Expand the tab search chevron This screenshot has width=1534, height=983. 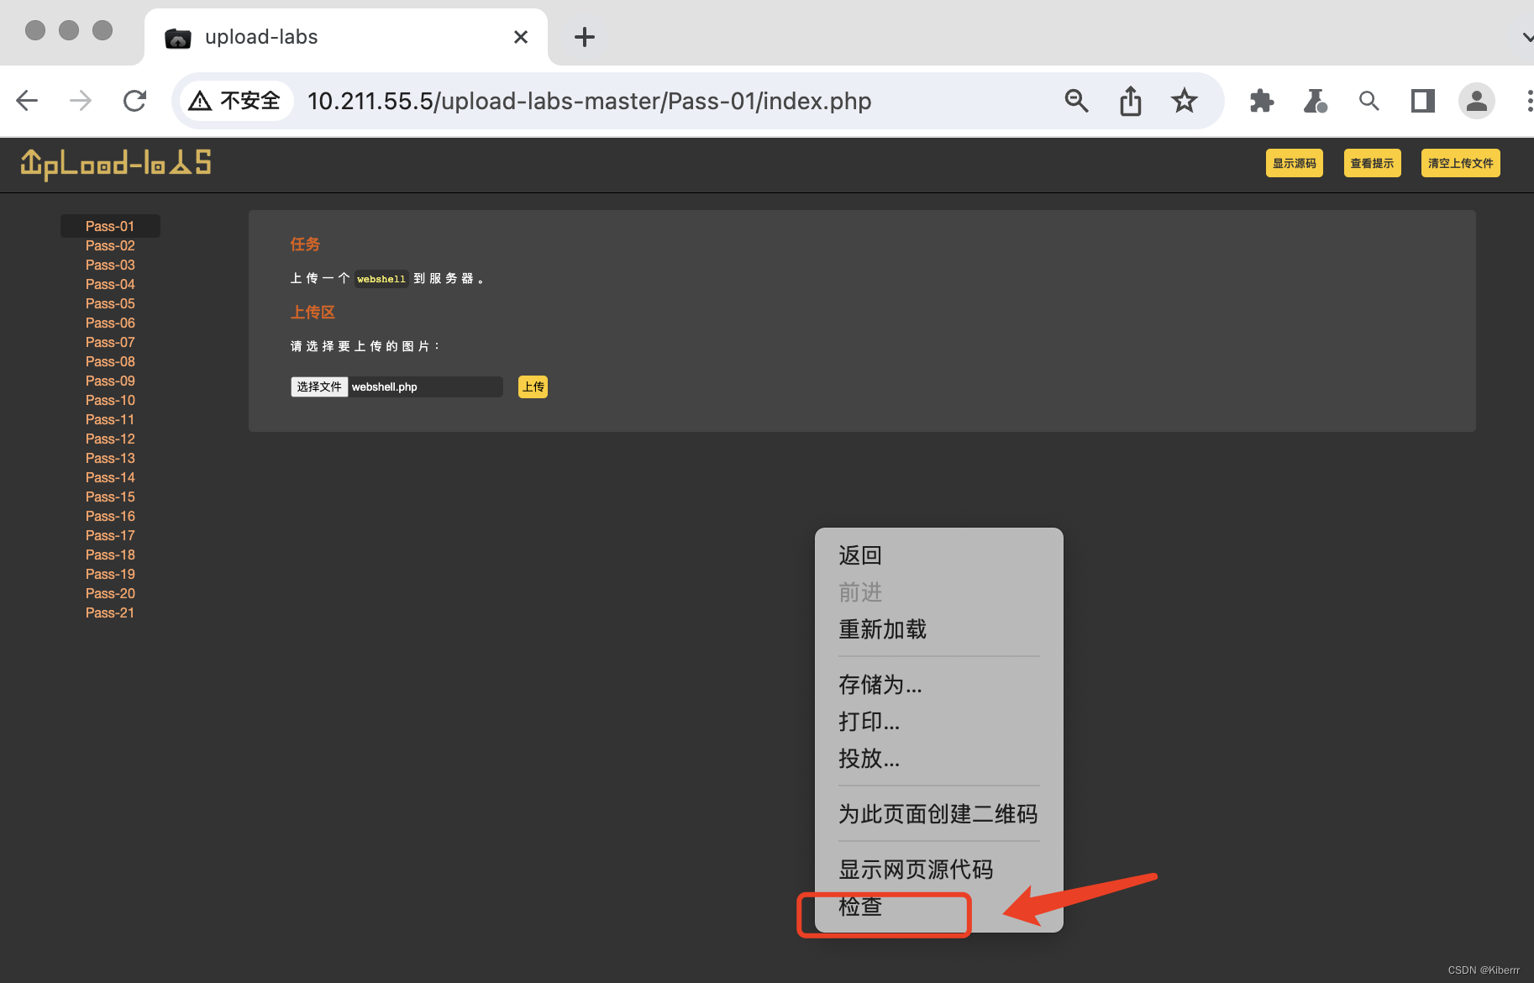pyautogui.click(x=1527, y=37)
